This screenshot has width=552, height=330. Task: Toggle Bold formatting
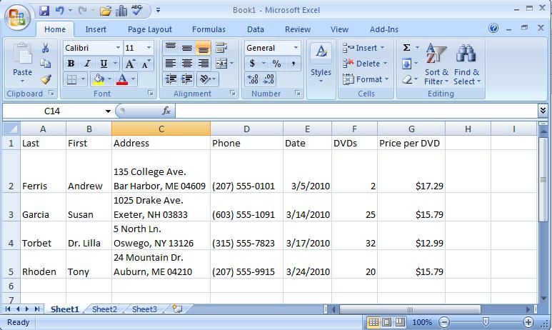coord(71,64)
